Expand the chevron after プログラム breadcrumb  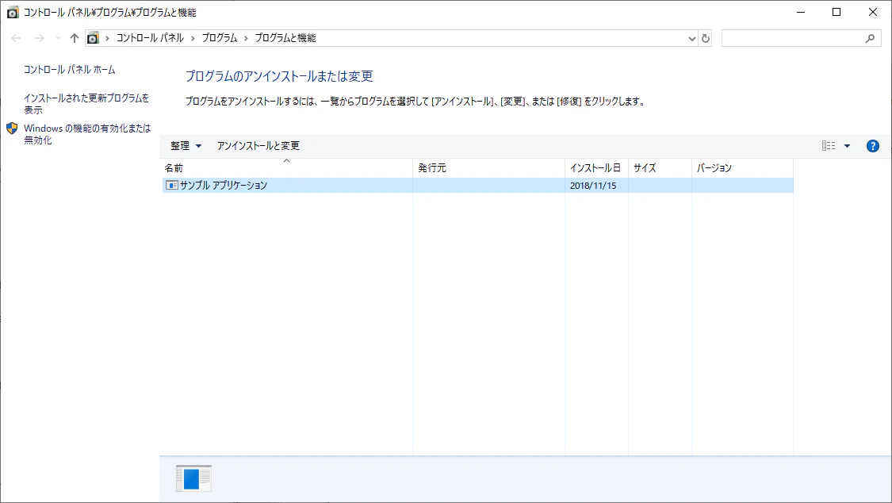click(x=246, y=38)
